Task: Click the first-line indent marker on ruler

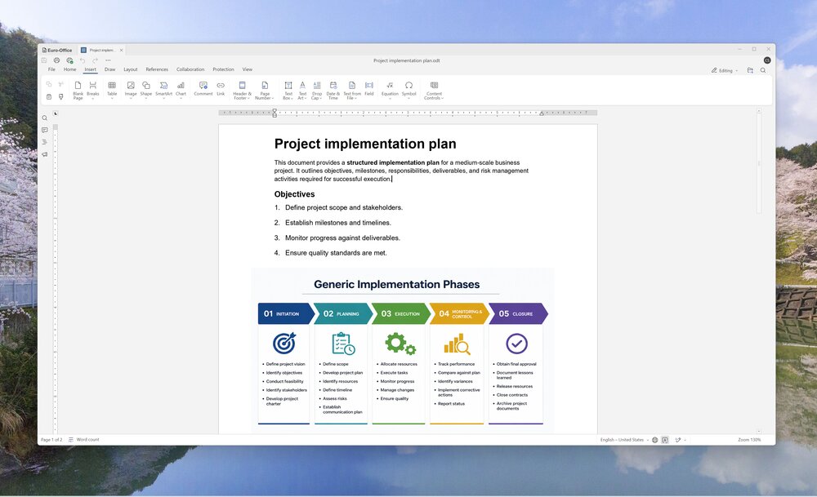Action: (x=275, y=111)
